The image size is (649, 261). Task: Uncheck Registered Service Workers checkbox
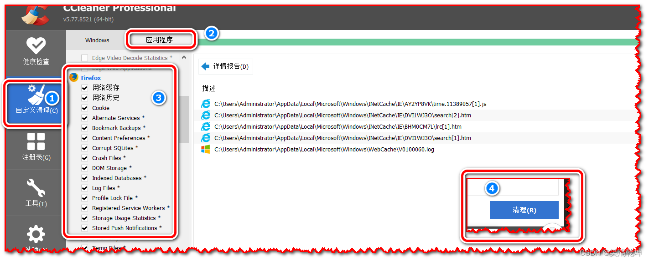[84, 208]
